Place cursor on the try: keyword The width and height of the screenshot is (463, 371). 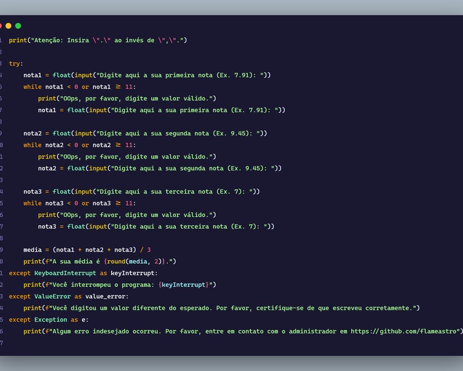point(16,63)
